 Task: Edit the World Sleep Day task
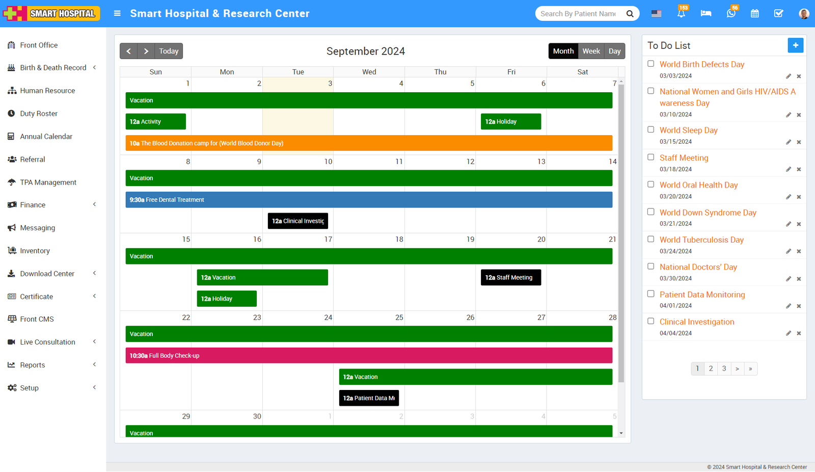click(788, 142)
